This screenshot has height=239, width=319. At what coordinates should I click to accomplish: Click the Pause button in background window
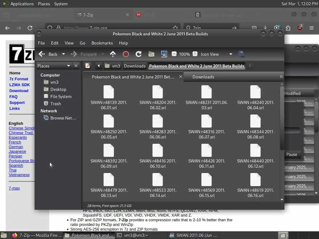point(292,154)
